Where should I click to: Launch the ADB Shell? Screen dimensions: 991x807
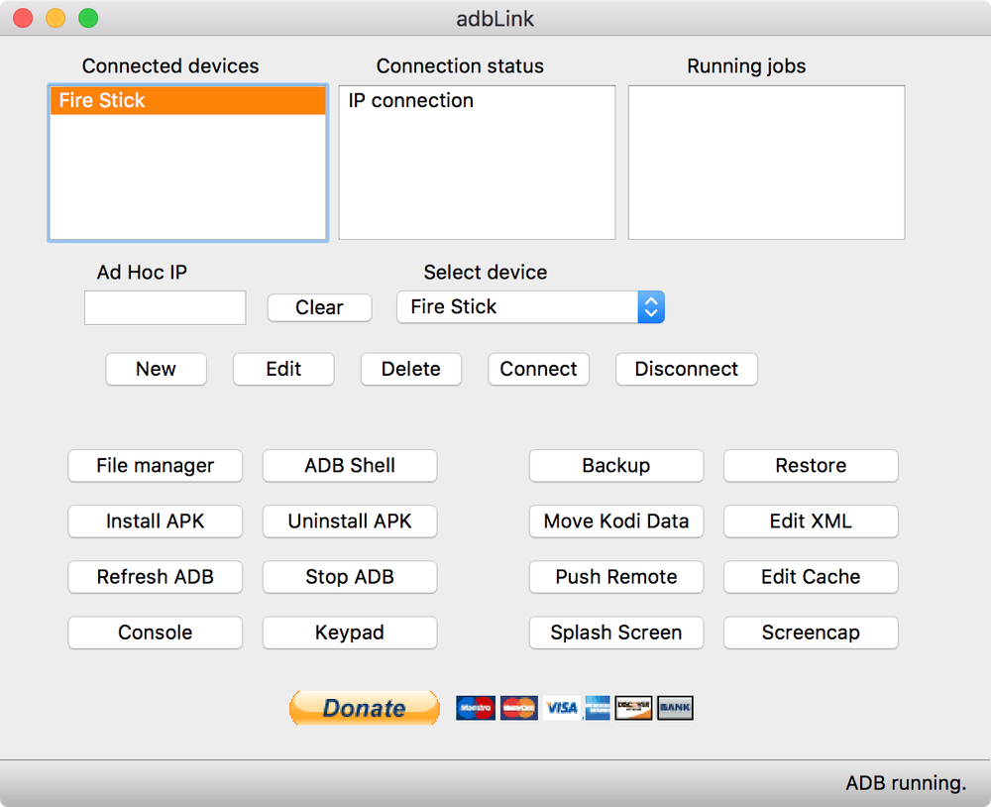[350, 466]
